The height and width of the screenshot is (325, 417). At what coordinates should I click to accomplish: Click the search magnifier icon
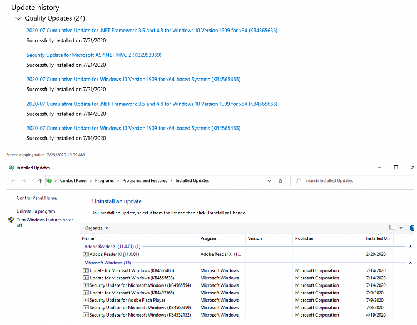click(x=299, y=180)
